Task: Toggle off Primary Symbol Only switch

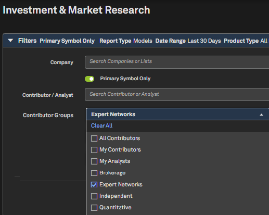Action: [89, 79]
